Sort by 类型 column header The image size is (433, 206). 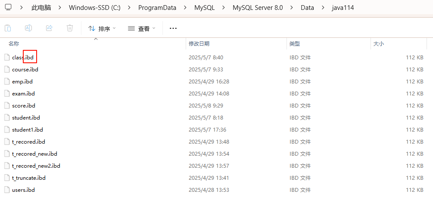click(295, 43)
